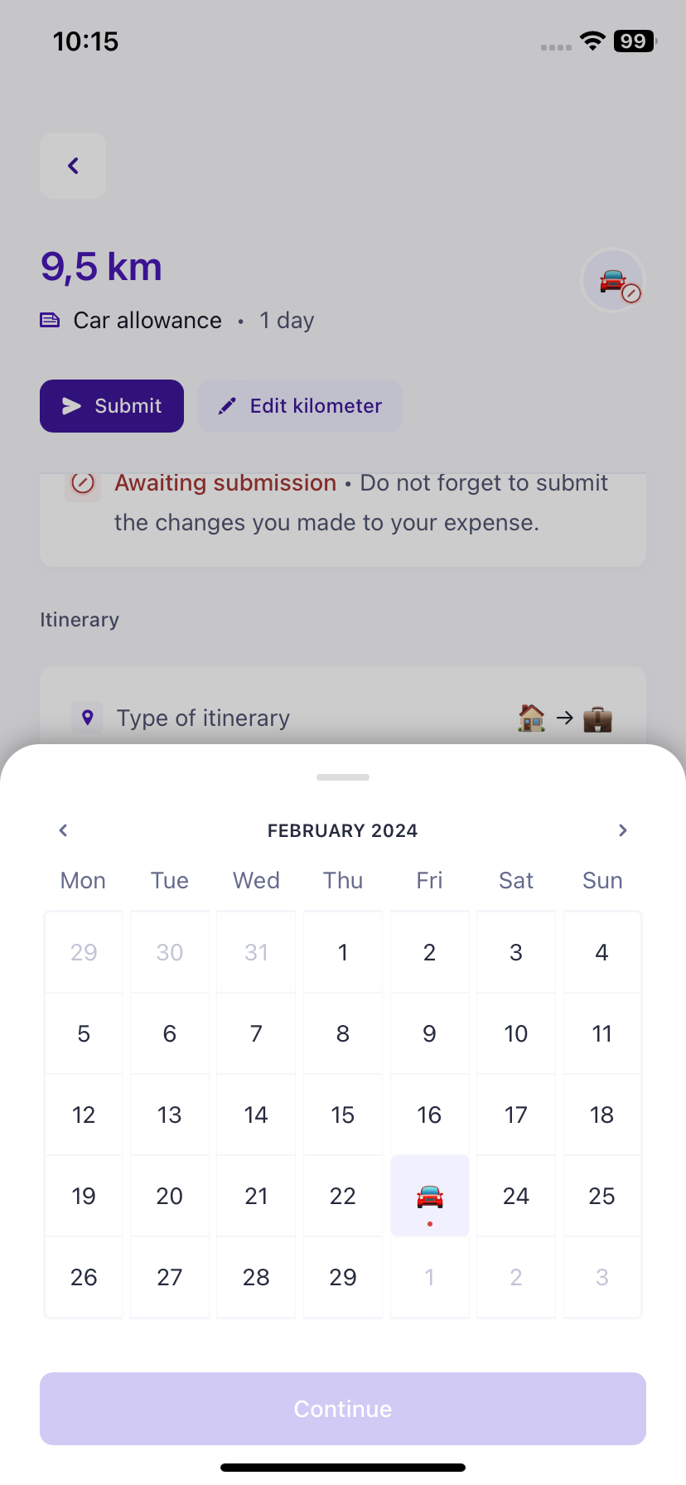Tap the home to work itinerary emoji

[x=564, y=718]
